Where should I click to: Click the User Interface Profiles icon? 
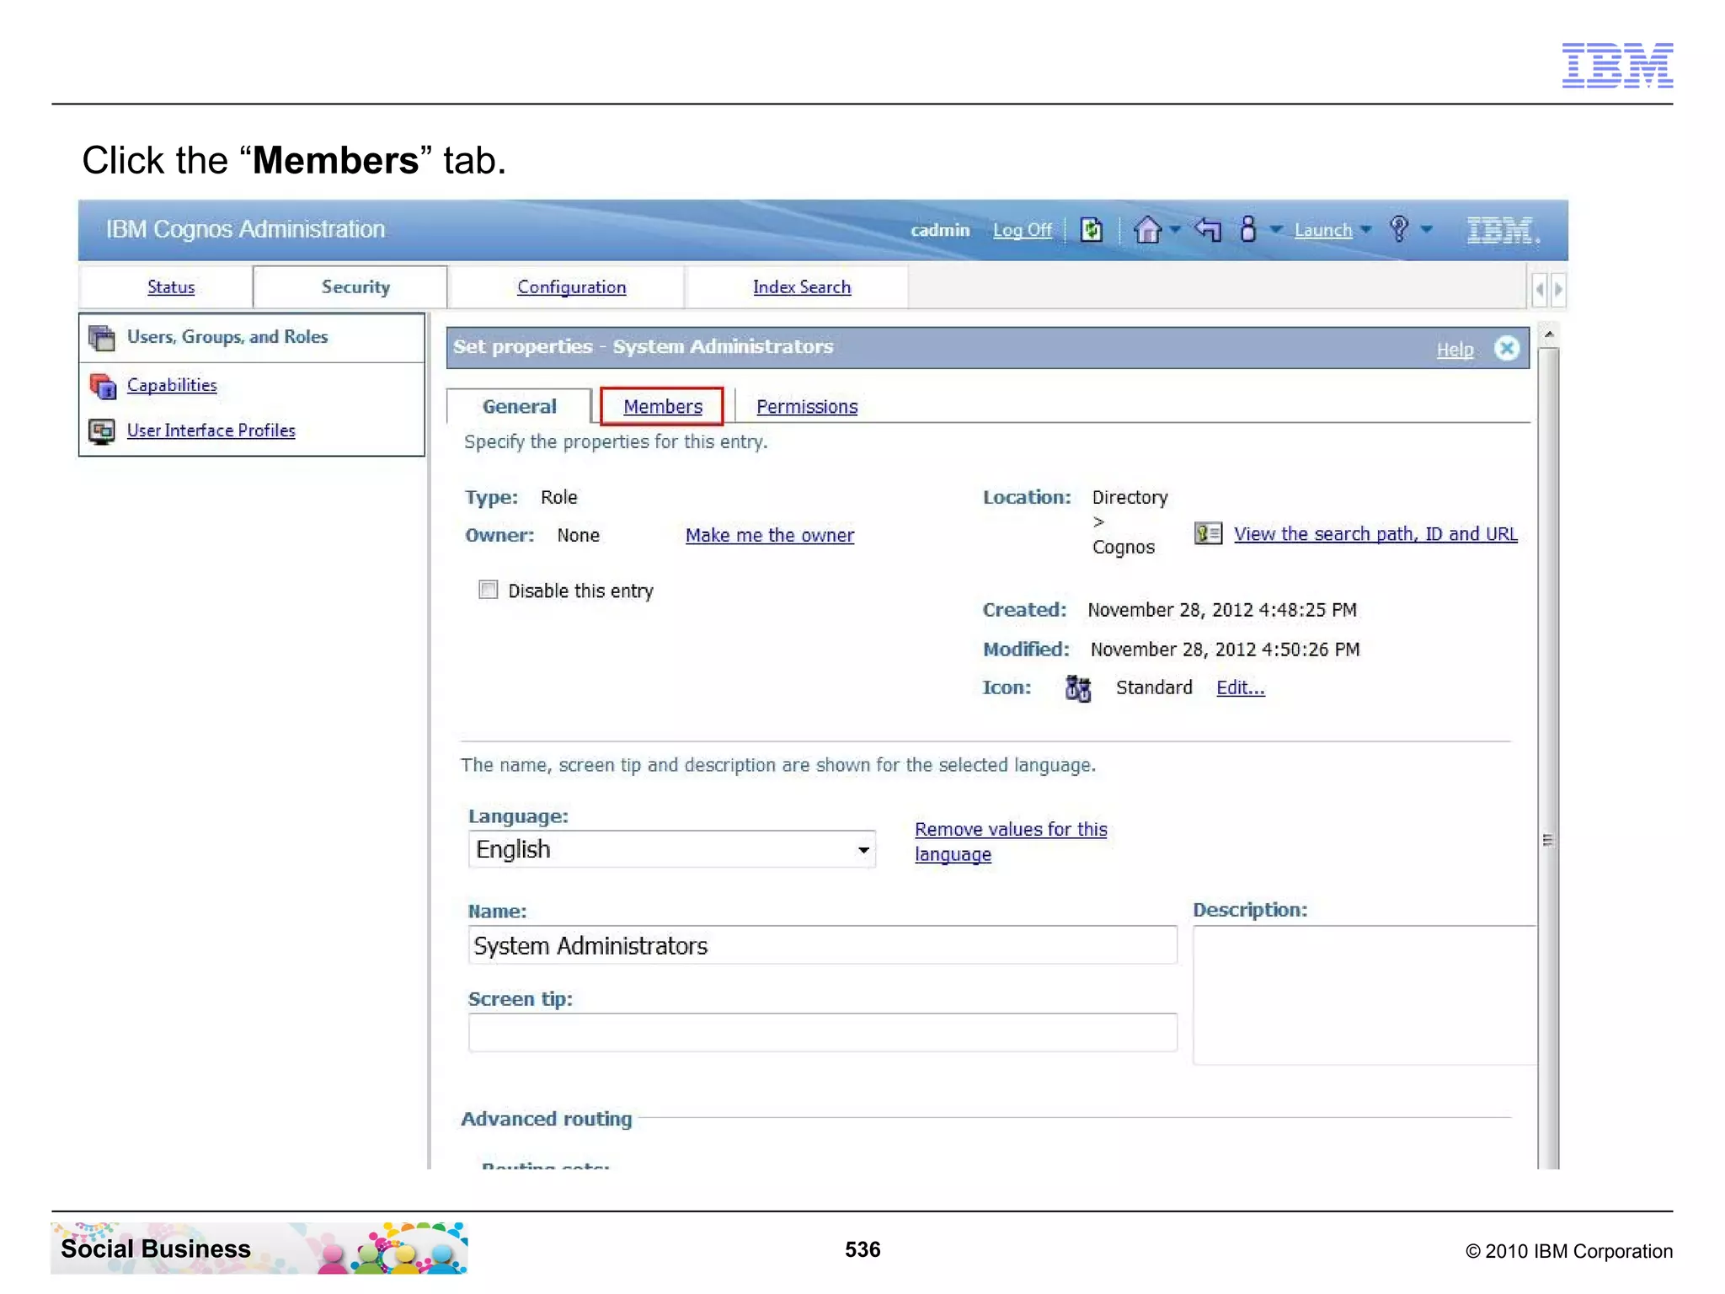coord(102,431)
